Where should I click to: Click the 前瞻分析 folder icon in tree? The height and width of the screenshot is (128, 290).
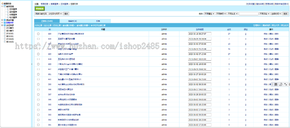tap(5, 22)
